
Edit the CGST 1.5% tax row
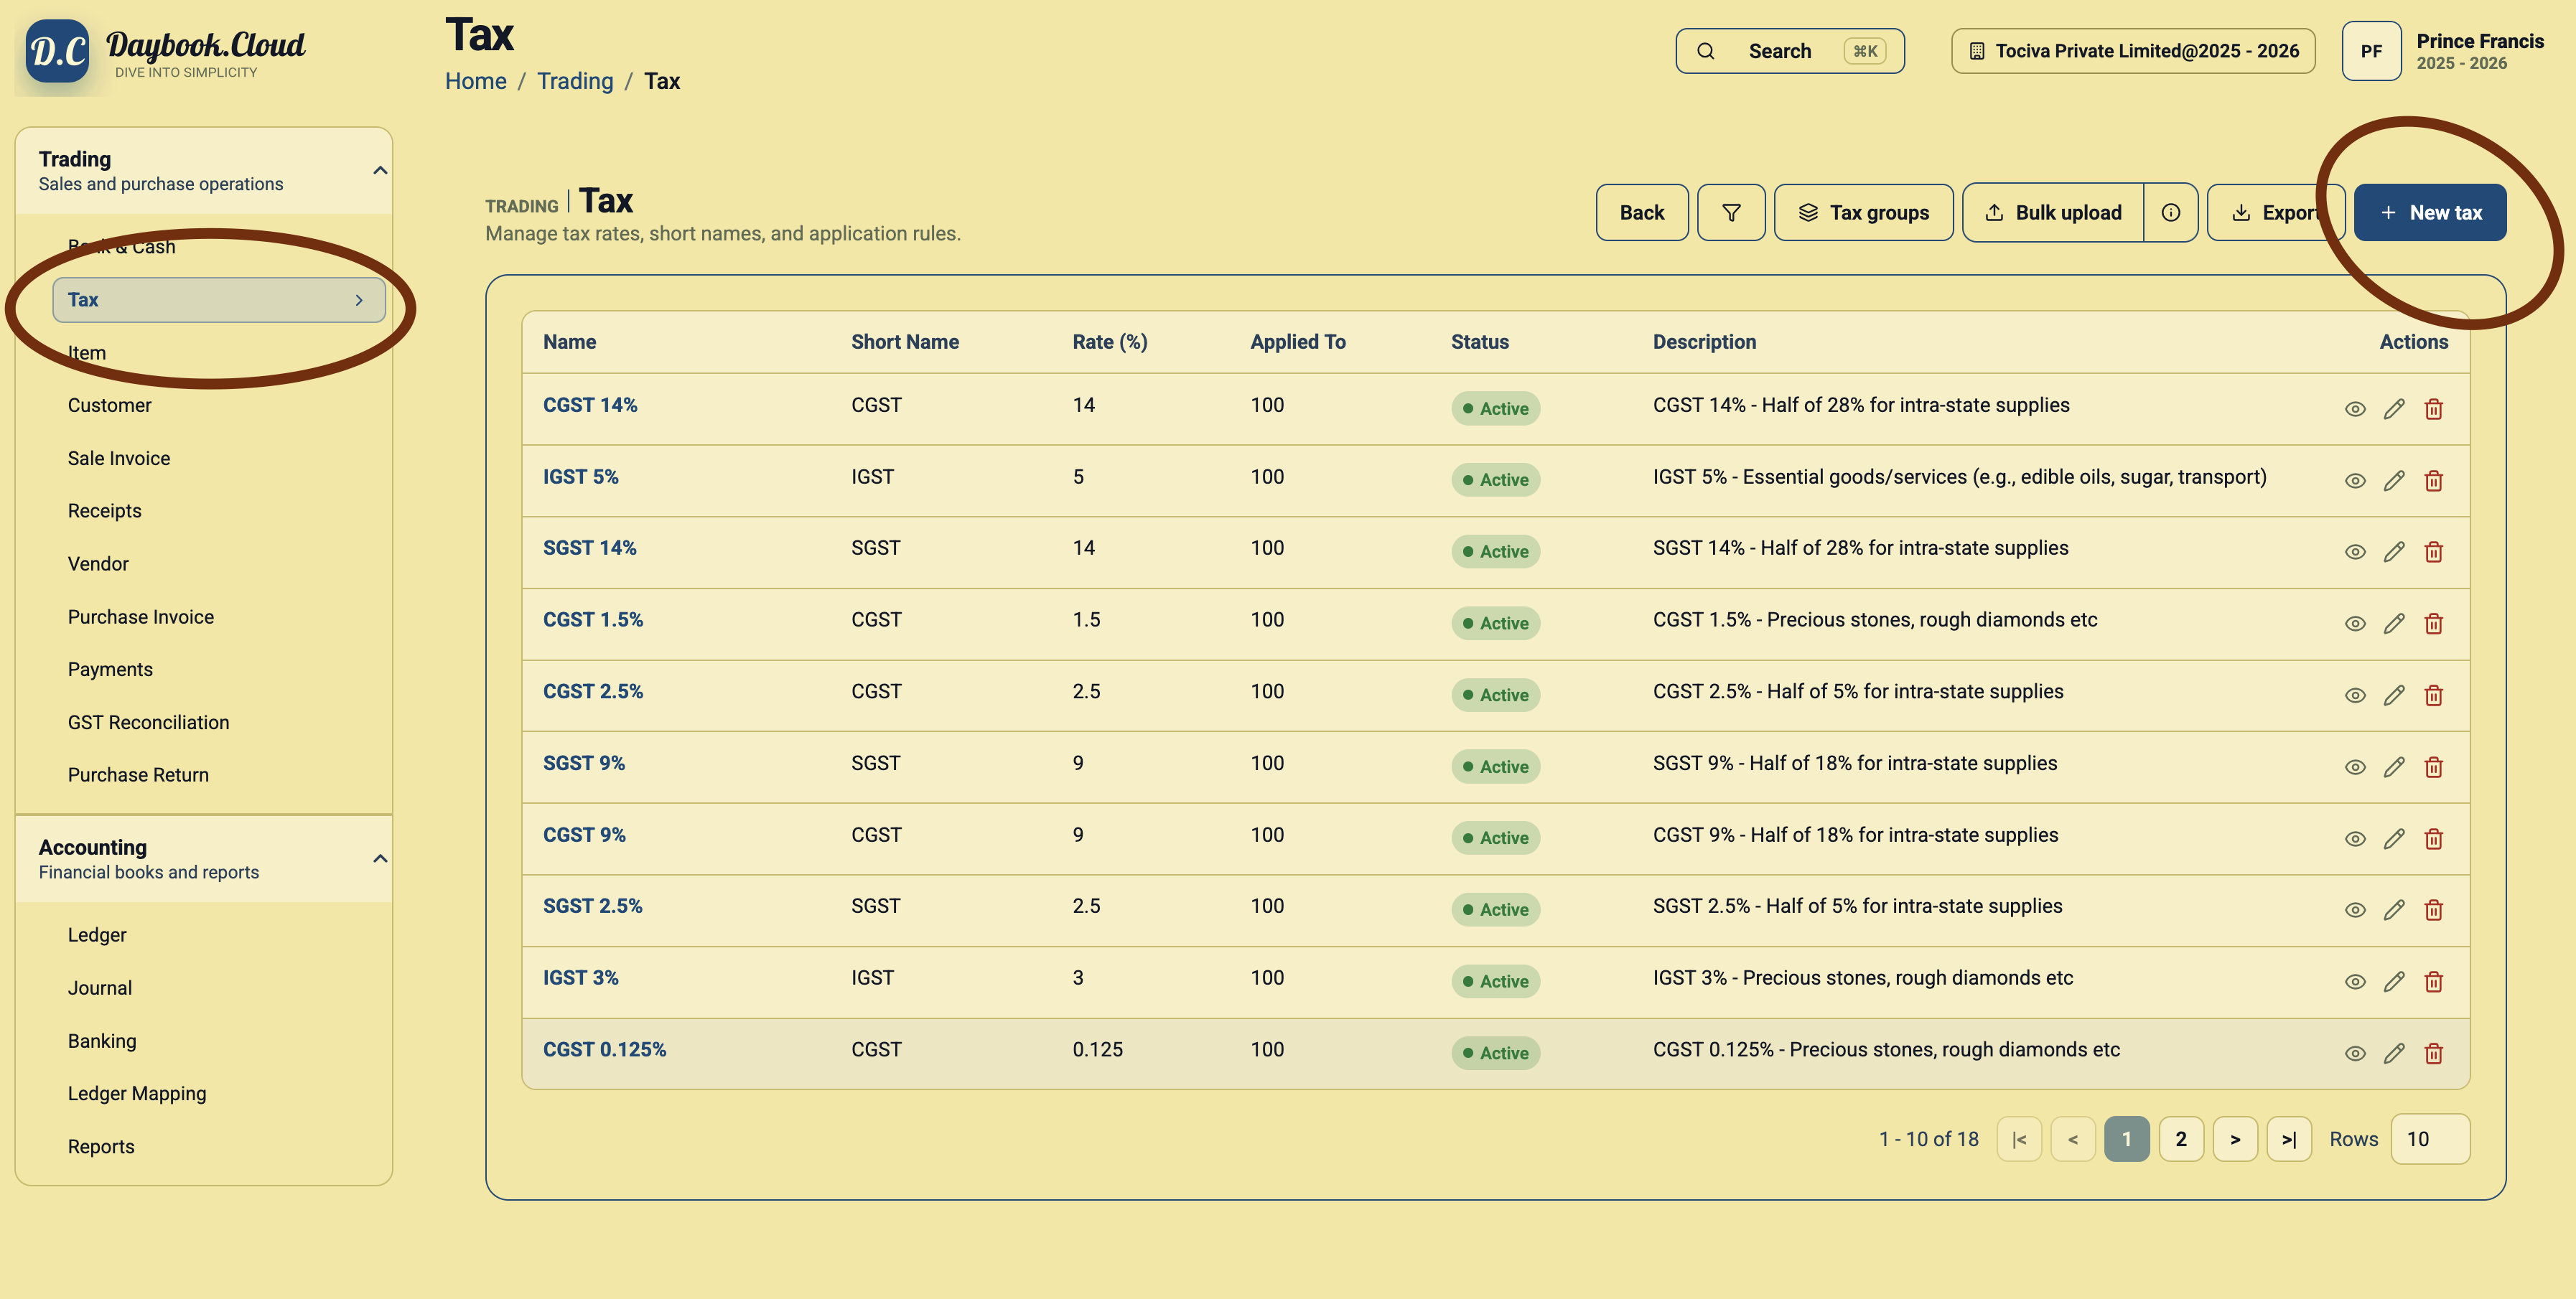(2394, 624)
